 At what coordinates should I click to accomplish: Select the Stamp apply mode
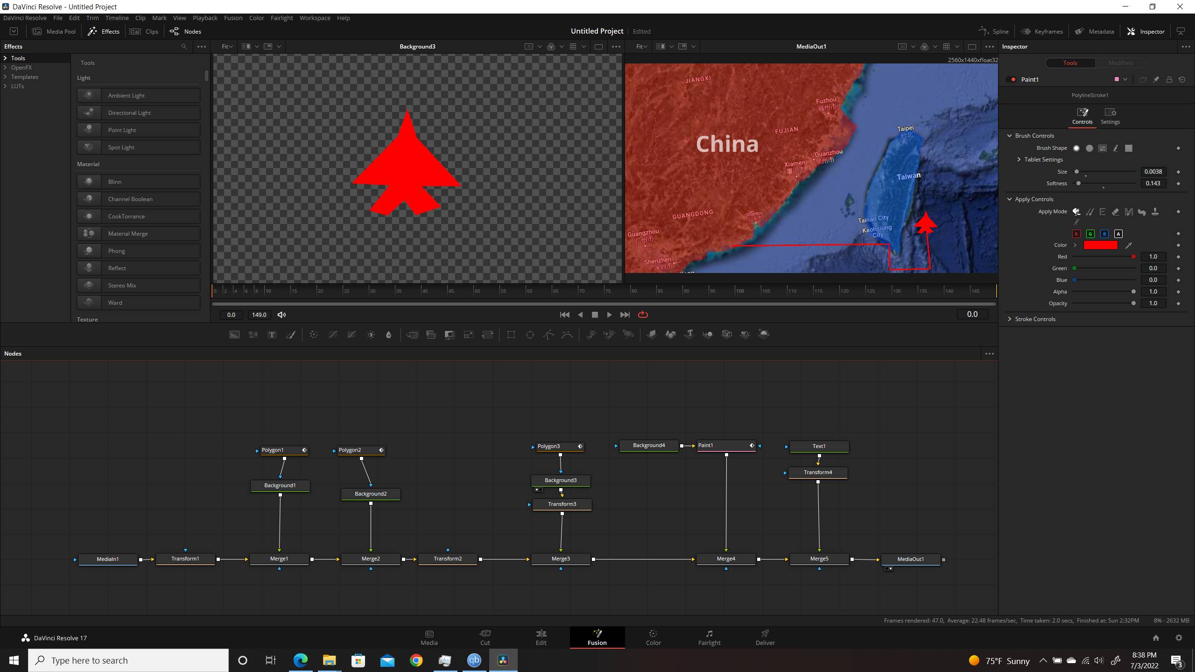click(x=1155, y=212)
